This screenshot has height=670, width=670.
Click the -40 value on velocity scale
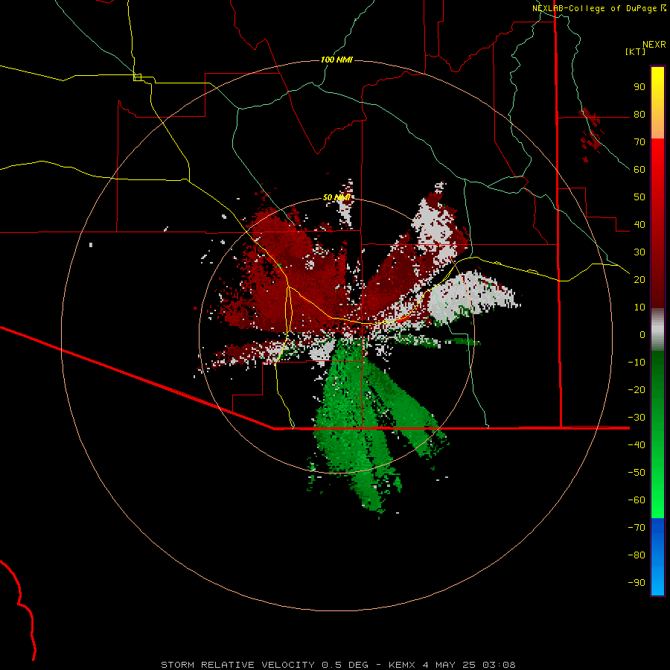click(636, 445)
